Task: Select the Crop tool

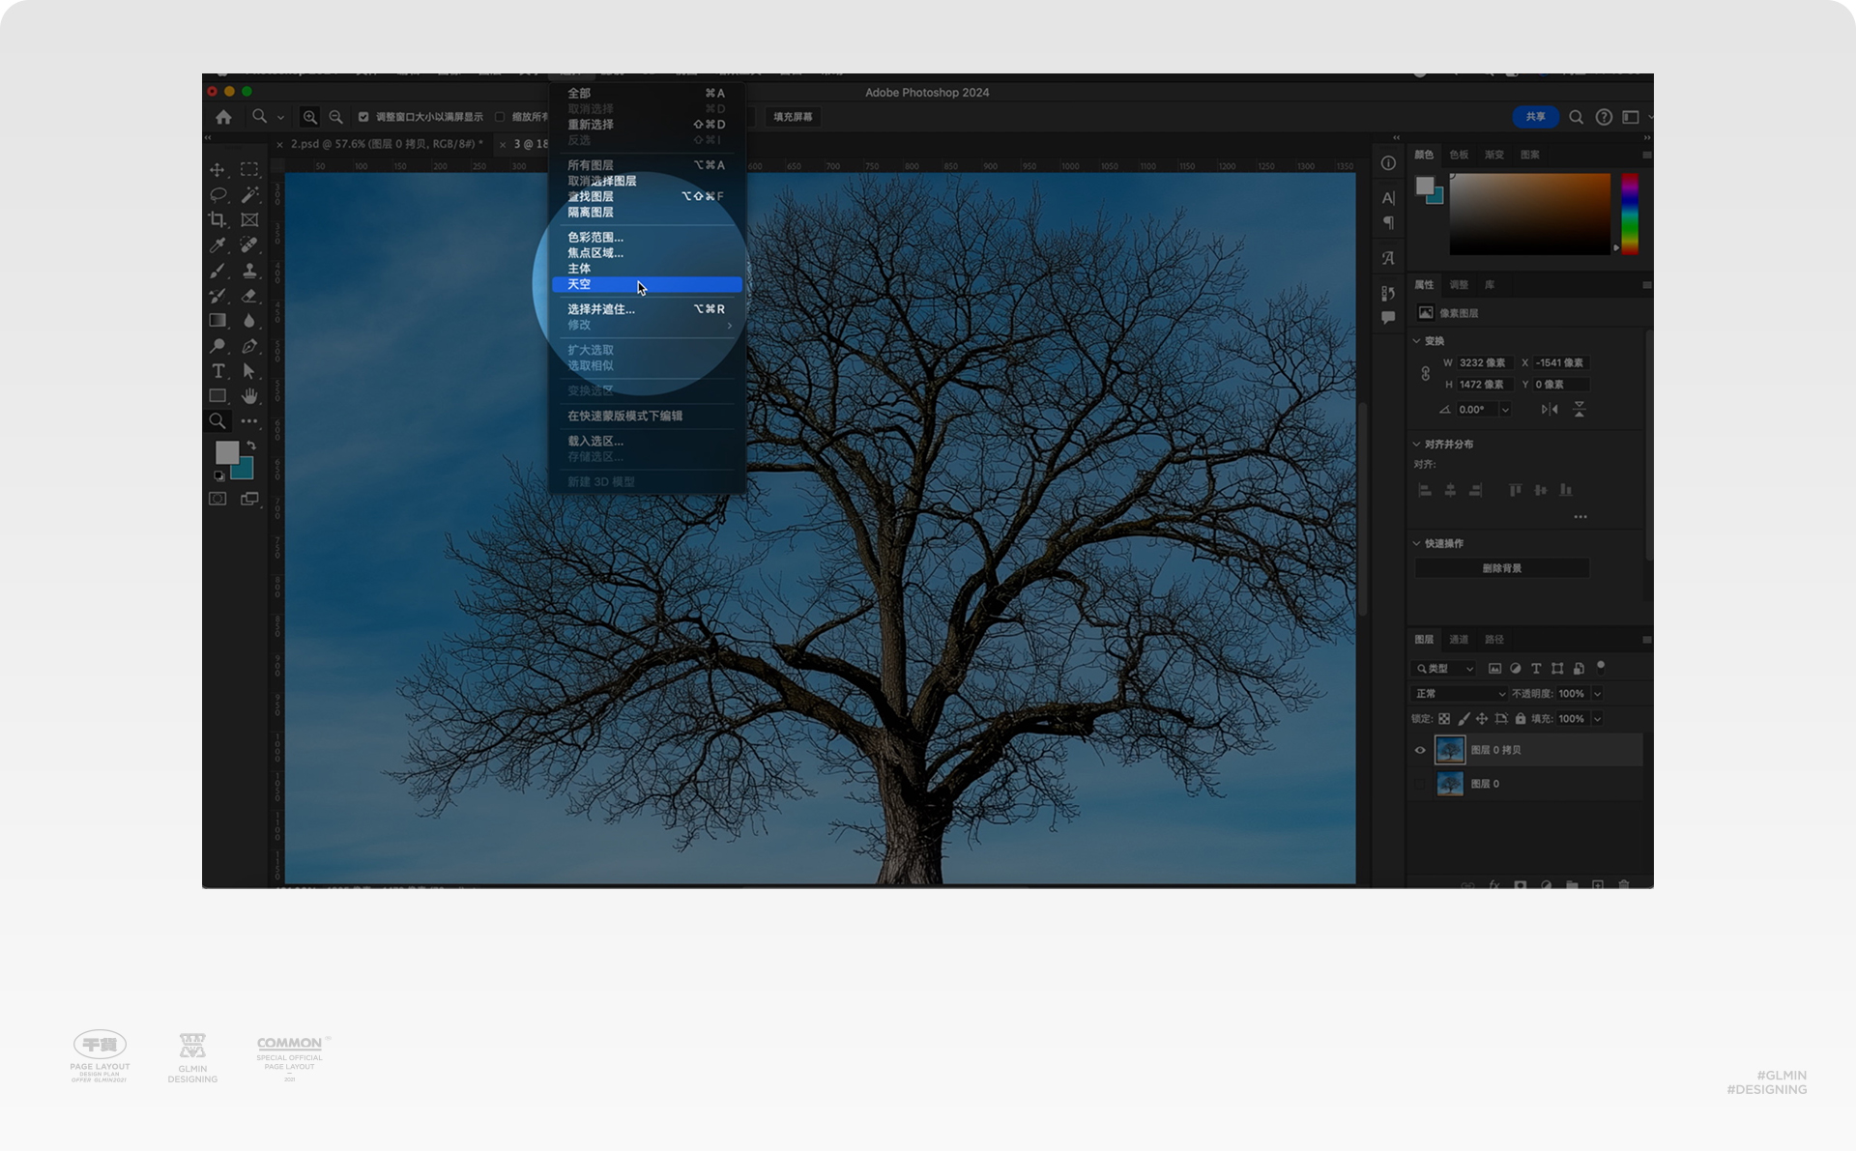Action: (x=217, y=220)
